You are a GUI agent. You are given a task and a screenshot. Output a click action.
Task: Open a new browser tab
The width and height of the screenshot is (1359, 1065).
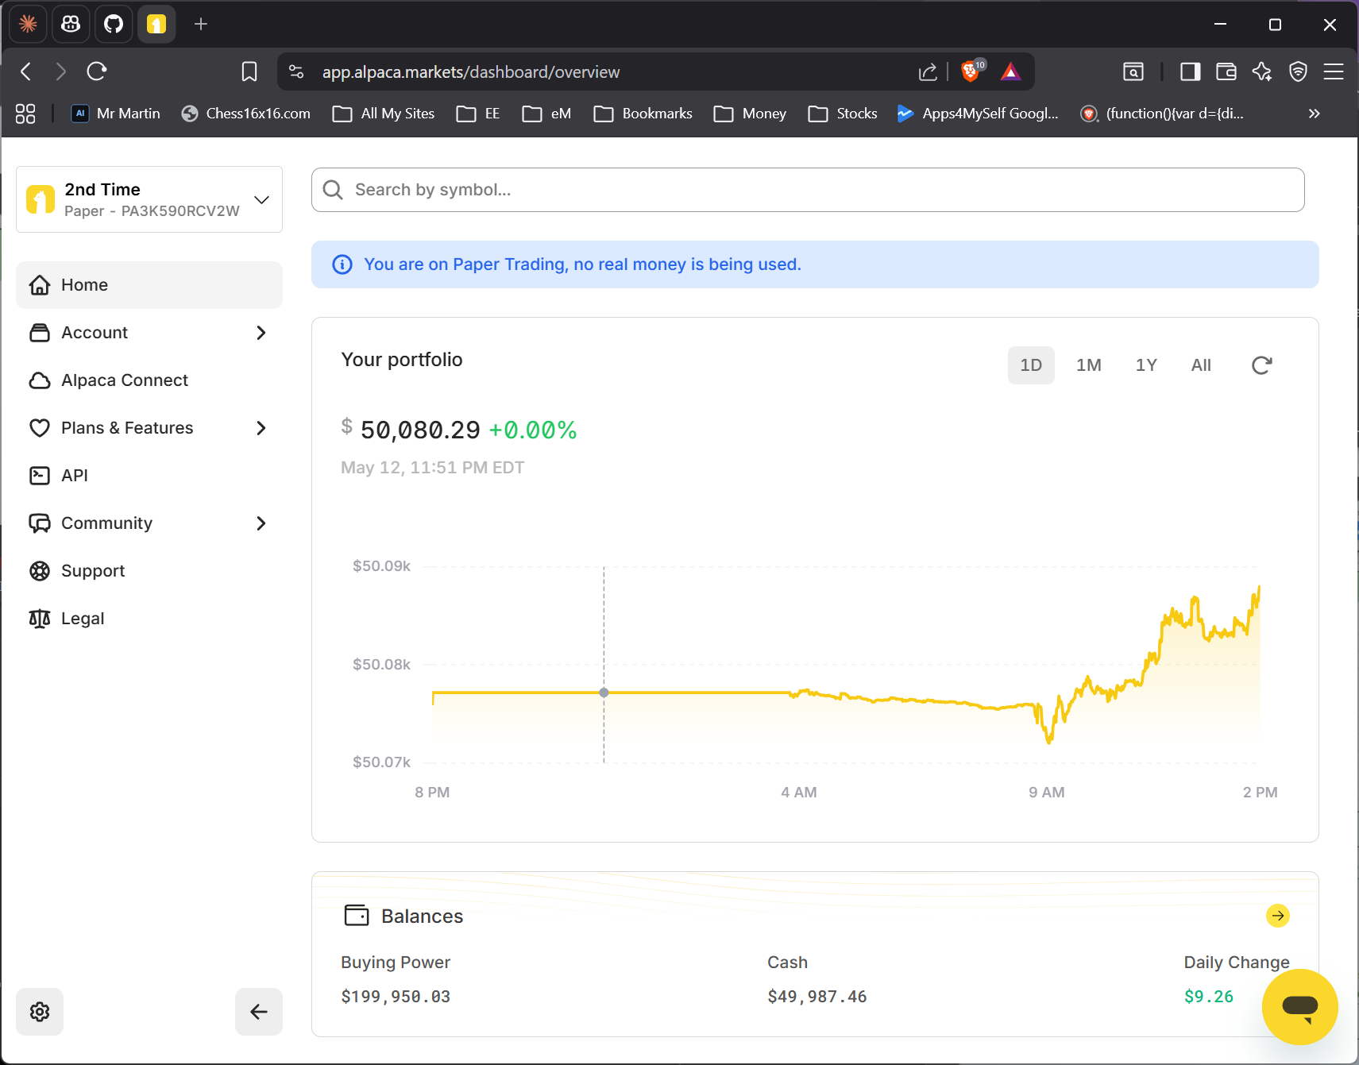(x=201, y=24)
